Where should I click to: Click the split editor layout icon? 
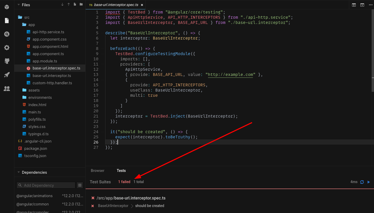point(354,5)
